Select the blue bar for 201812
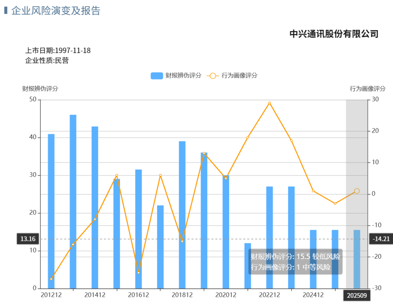 (182, 215)
